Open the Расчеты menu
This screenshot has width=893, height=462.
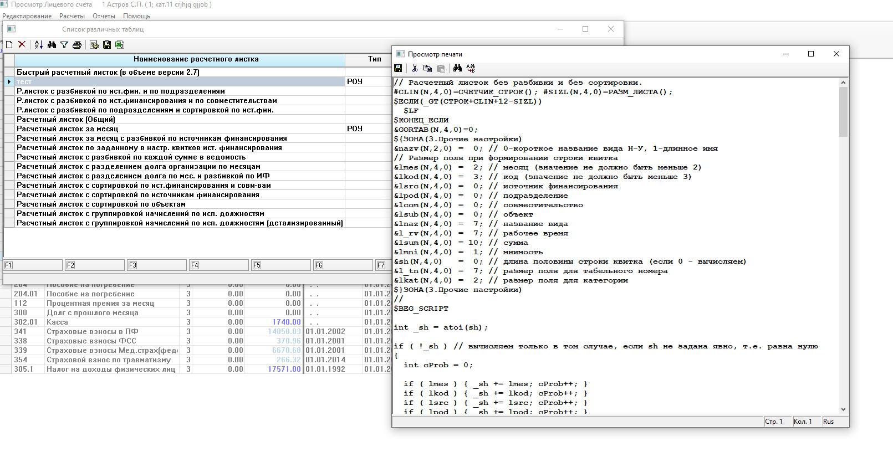[72, 16]
